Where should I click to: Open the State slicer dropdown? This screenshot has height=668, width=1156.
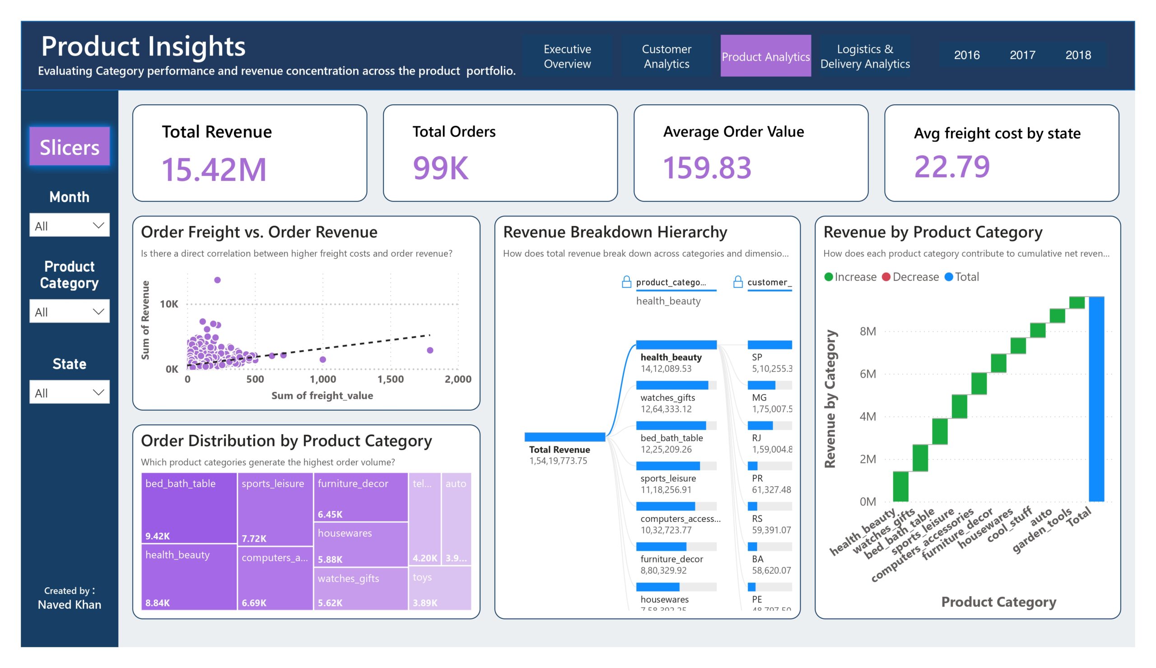coord(69,392)
